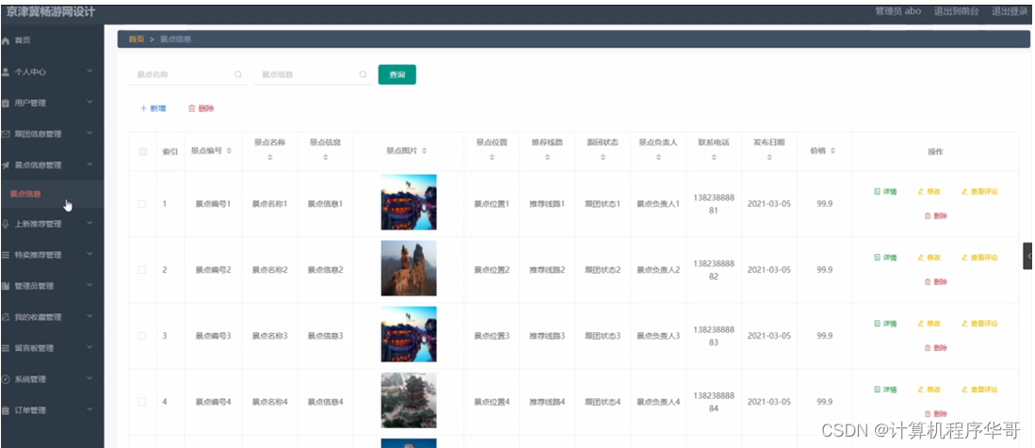Sort by 跟团状态 using sort arrows
This screenshot has width=1035, height=448.
click(x=603, y=158)
